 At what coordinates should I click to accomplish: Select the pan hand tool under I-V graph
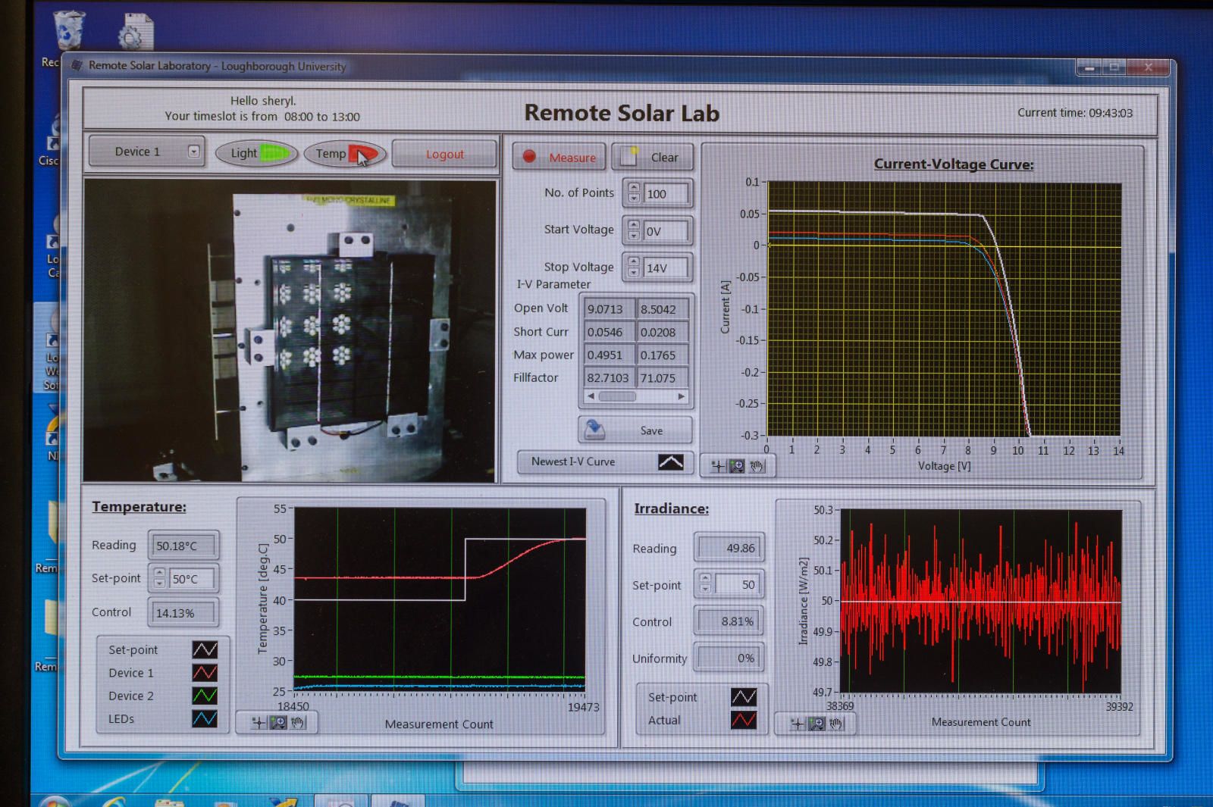757,466
